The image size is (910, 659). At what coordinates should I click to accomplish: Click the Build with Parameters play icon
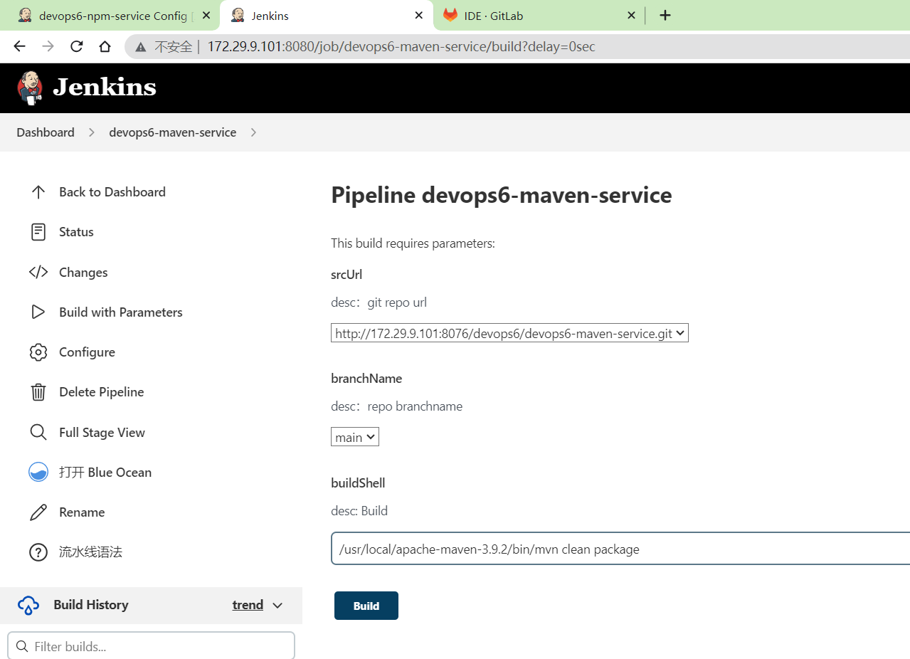click(38, 312)
